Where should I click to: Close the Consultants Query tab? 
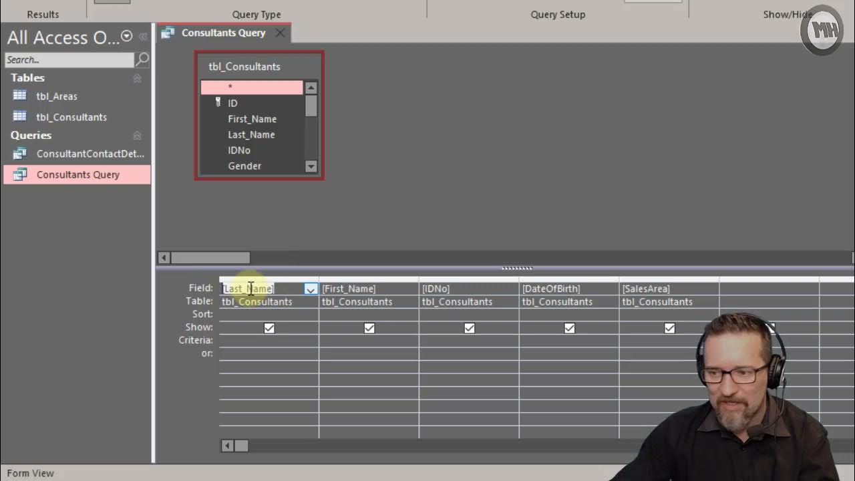(x=280, y=33)
